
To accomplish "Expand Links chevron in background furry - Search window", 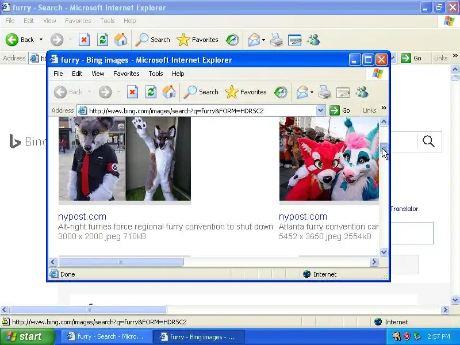I will click(x=455, y=55).
